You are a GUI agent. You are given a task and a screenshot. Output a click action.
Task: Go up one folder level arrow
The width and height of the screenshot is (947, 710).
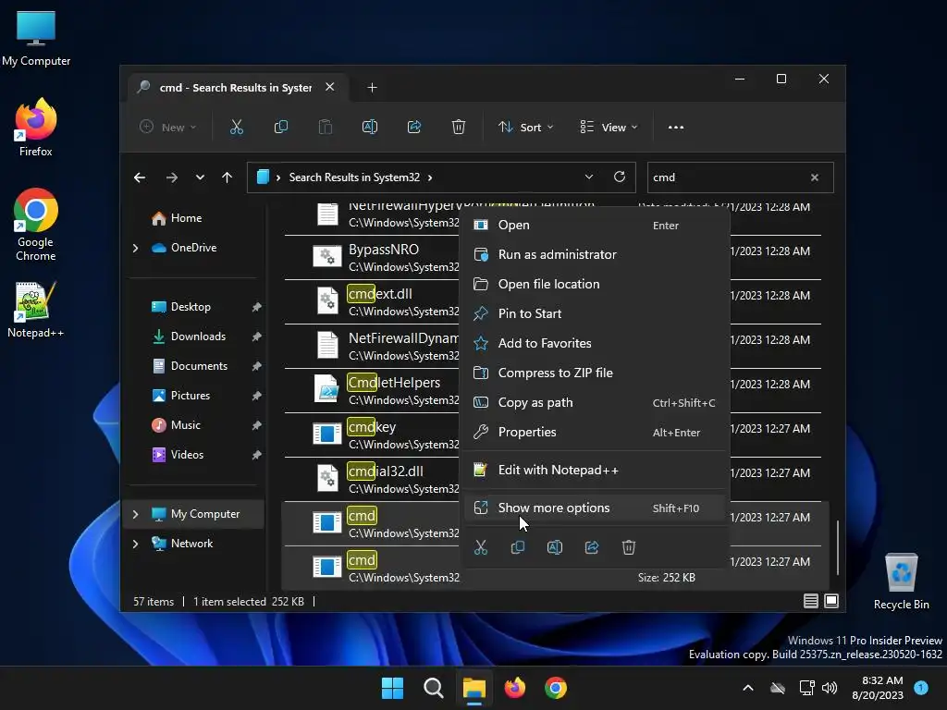click(228, 177)
